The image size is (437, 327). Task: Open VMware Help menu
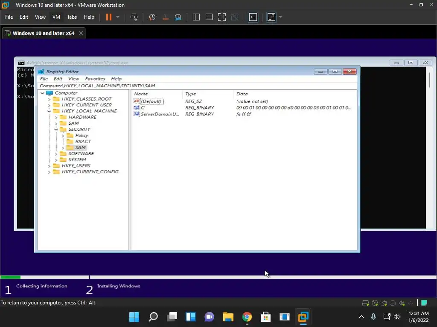coord(89,17)
